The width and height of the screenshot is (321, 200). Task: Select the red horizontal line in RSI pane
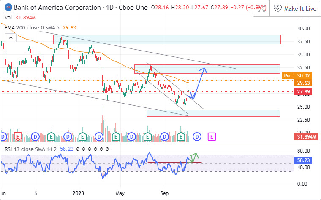169,163
